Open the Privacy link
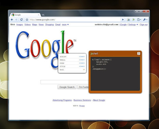Screen dimensions: 159x129 click(82, 106)
